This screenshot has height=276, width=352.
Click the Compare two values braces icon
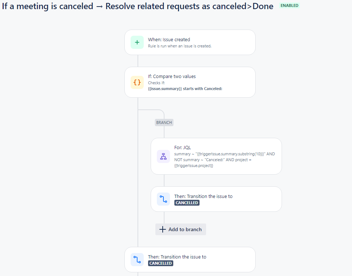(x=137, y=82)
